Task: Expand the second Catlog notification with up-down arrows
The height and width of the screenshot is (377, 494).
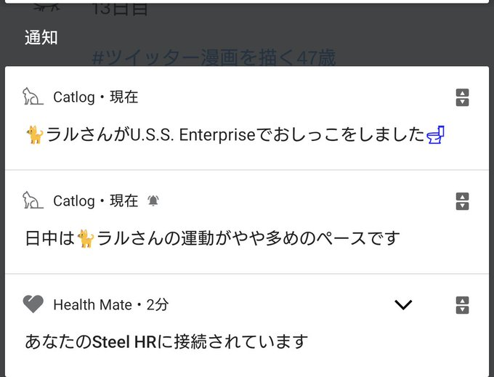Action: (x=462, y=201)
